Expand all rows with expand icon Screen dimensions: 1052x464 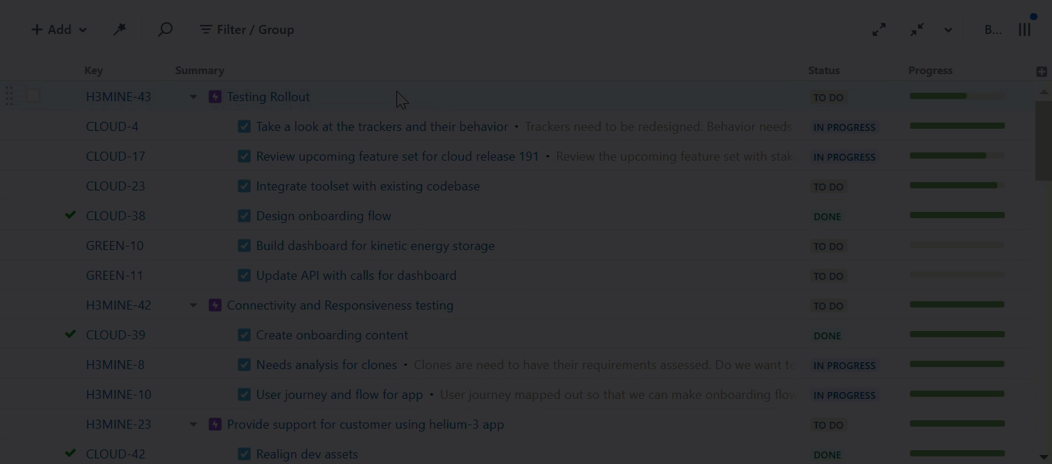[879, 30]
